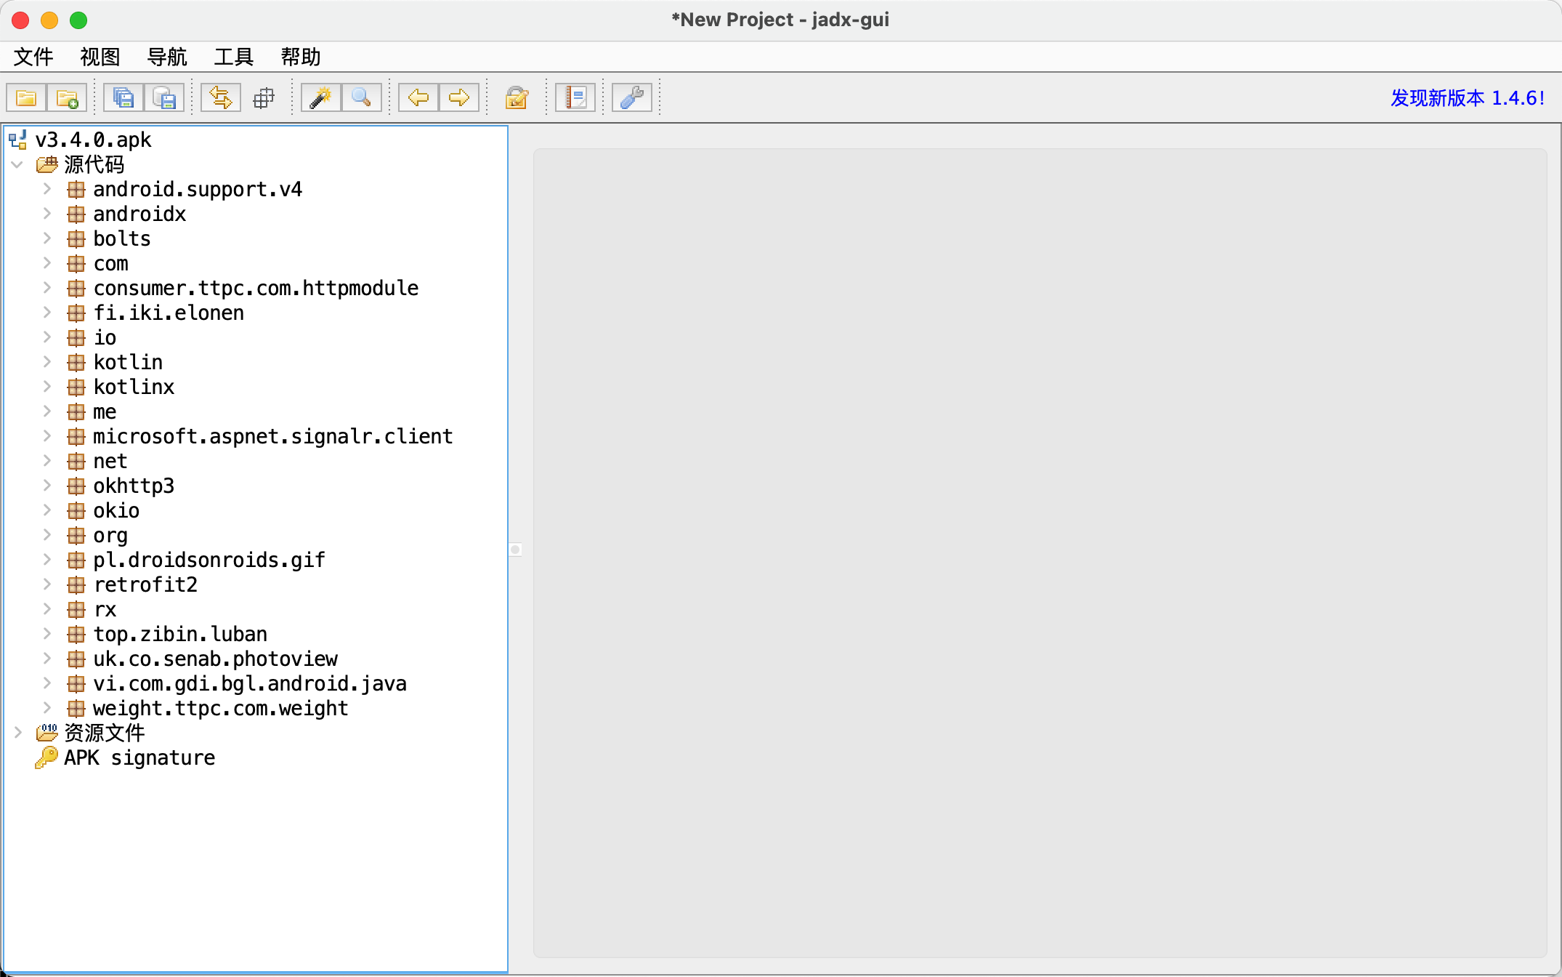
Task: Expand the 资源文件 node
Action: 17,733
